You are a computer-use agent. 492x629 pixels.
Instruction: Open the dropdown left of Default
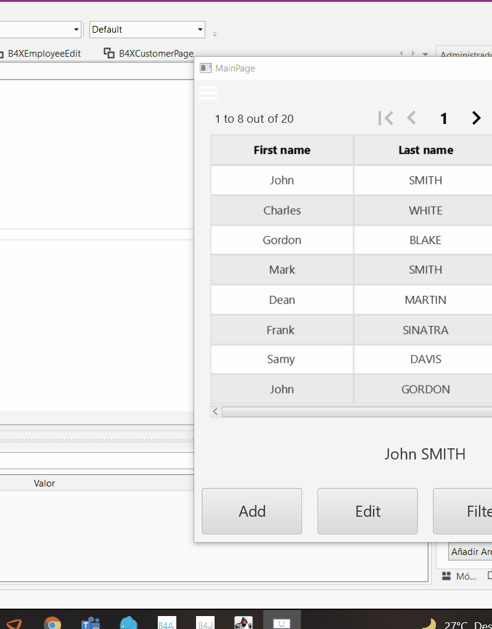(41, 30)
